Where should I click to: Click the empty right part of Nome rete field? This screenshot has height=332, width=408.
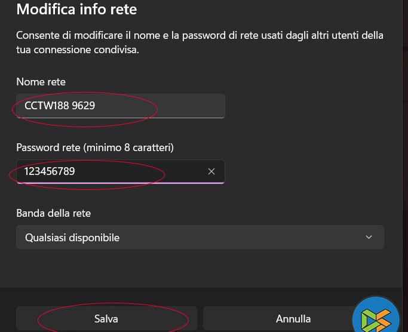click(x=191, y=106)
